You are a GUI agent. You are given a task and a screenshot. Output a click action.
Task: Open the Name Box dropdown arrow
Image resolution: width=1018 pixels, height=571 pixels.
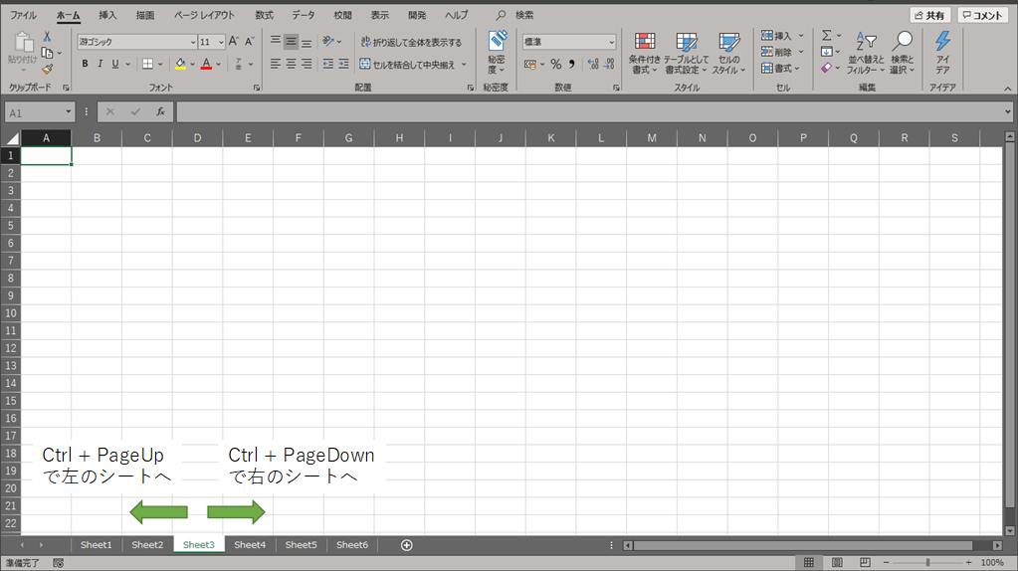coord(69,112)
